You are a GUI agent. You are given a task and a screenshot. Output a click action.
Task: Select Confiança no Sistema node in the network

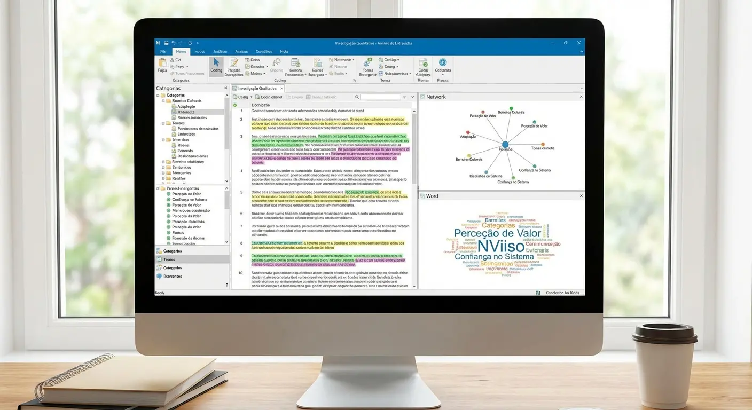tap(513, 177)
